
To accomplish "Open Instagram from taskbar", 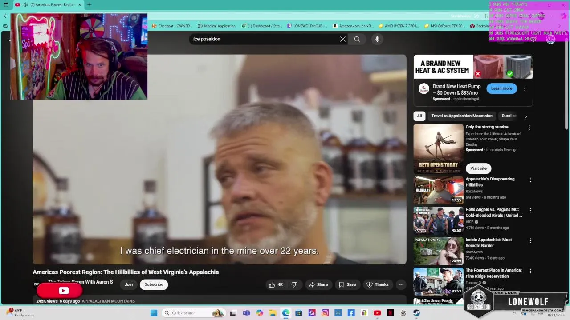I will (x=325, y=313).
